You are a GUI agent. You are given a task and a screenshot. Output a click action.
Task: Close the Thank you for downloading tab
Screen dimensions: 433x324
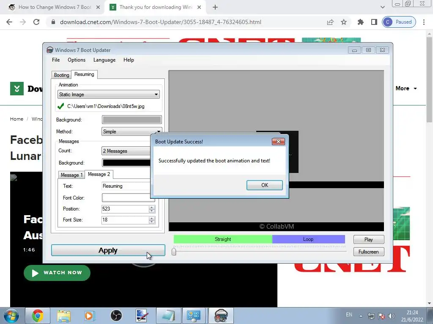199,8
